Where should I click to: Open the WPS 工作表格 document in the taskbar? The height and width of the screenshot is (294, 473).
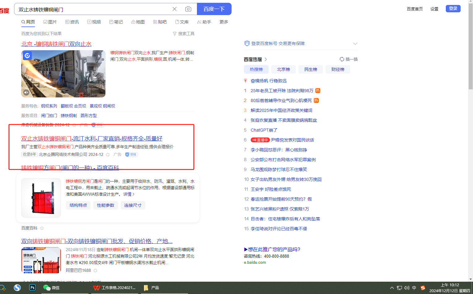tap(115, 288)
